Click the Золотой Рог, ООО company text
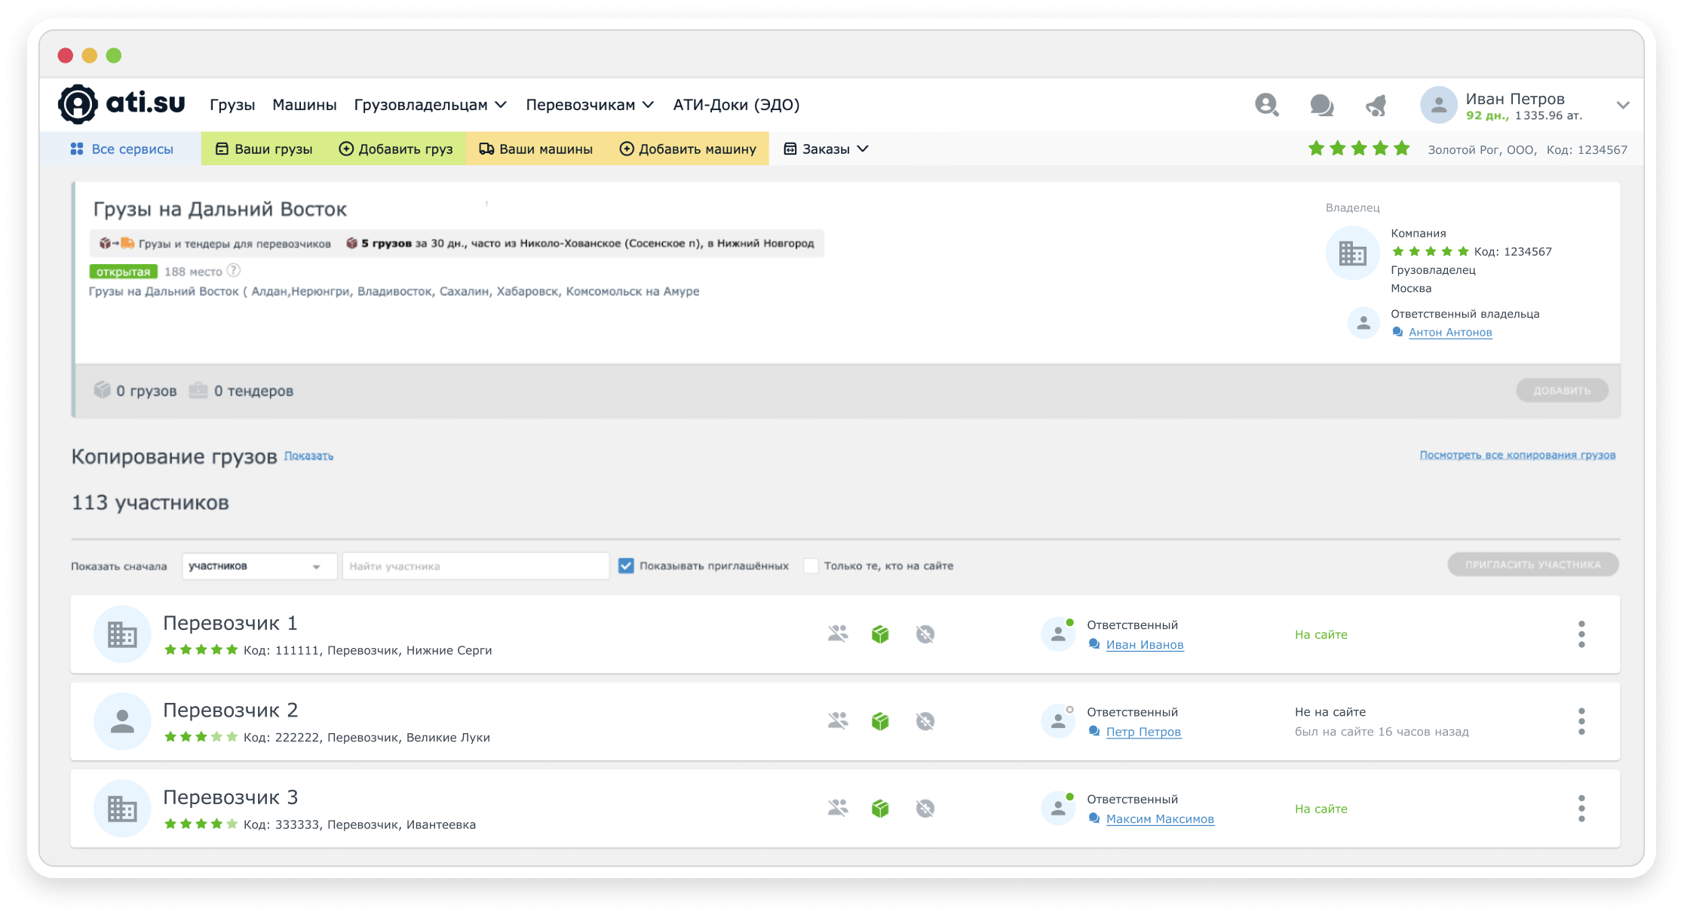1684x915 pixels. point(1481,149)
